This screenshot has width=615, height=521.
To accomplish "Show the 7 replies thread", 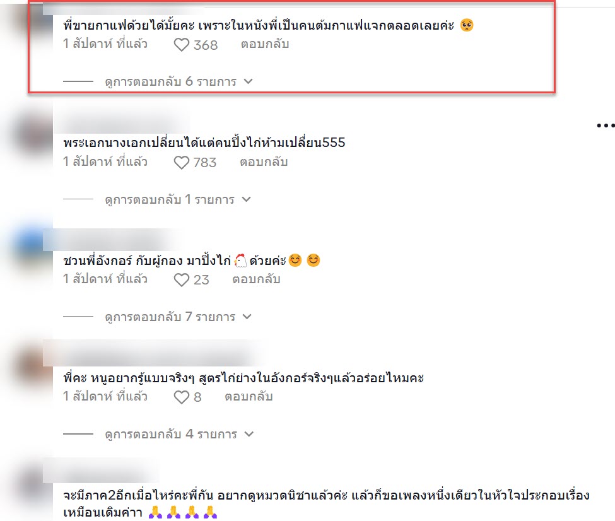I will pos(178,317).
